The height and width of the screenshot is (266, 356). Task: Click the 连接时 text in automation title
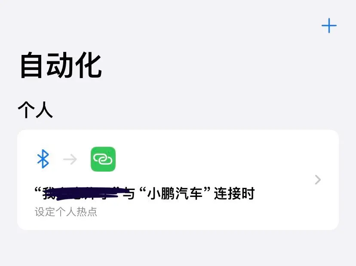[234, 194]
